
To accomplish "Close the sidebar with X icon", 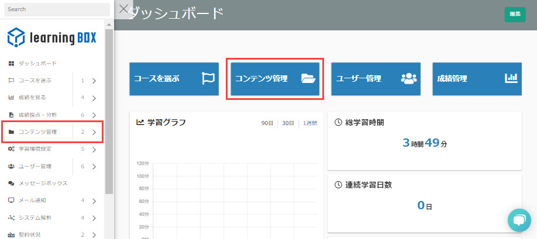I will (x=123, y=8).
